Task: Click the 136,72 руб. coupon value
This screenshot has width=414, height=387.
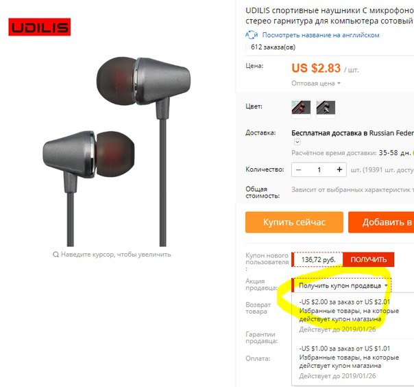Action: pyautogui.click(x=318, y=260)
